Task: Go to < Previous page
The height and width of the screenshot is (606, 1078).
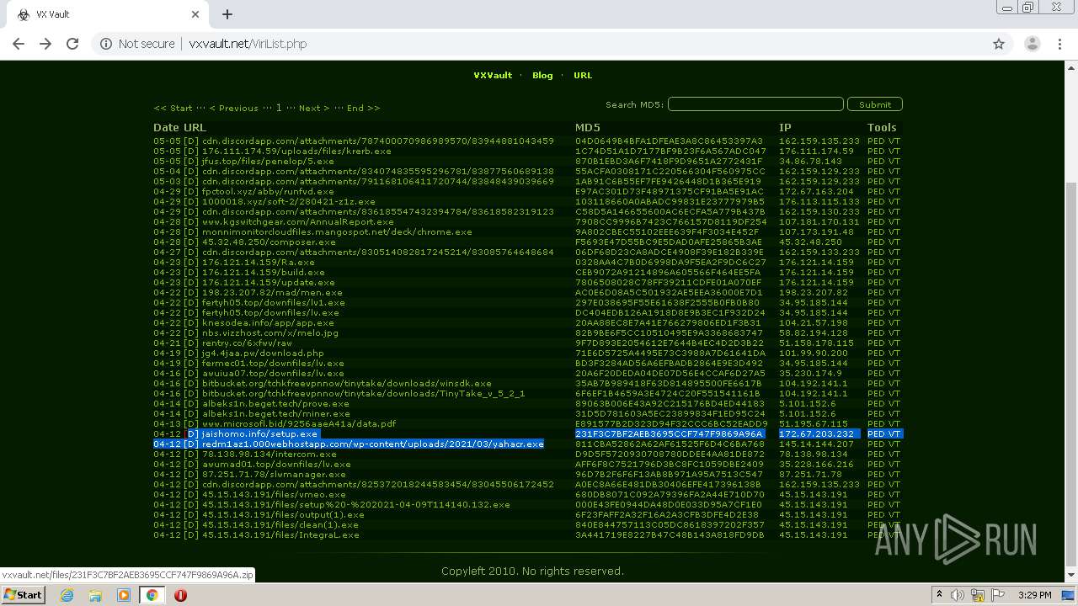Action: click(x=233, y=108)
